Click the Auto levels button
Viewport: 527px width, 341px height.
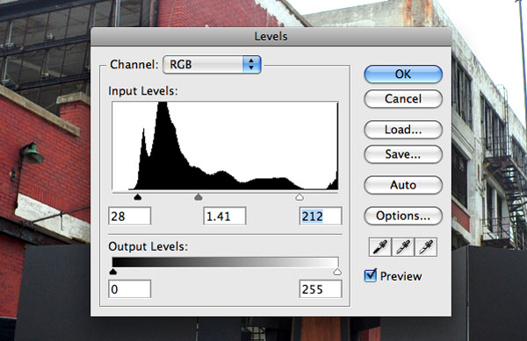click(403, 185)
